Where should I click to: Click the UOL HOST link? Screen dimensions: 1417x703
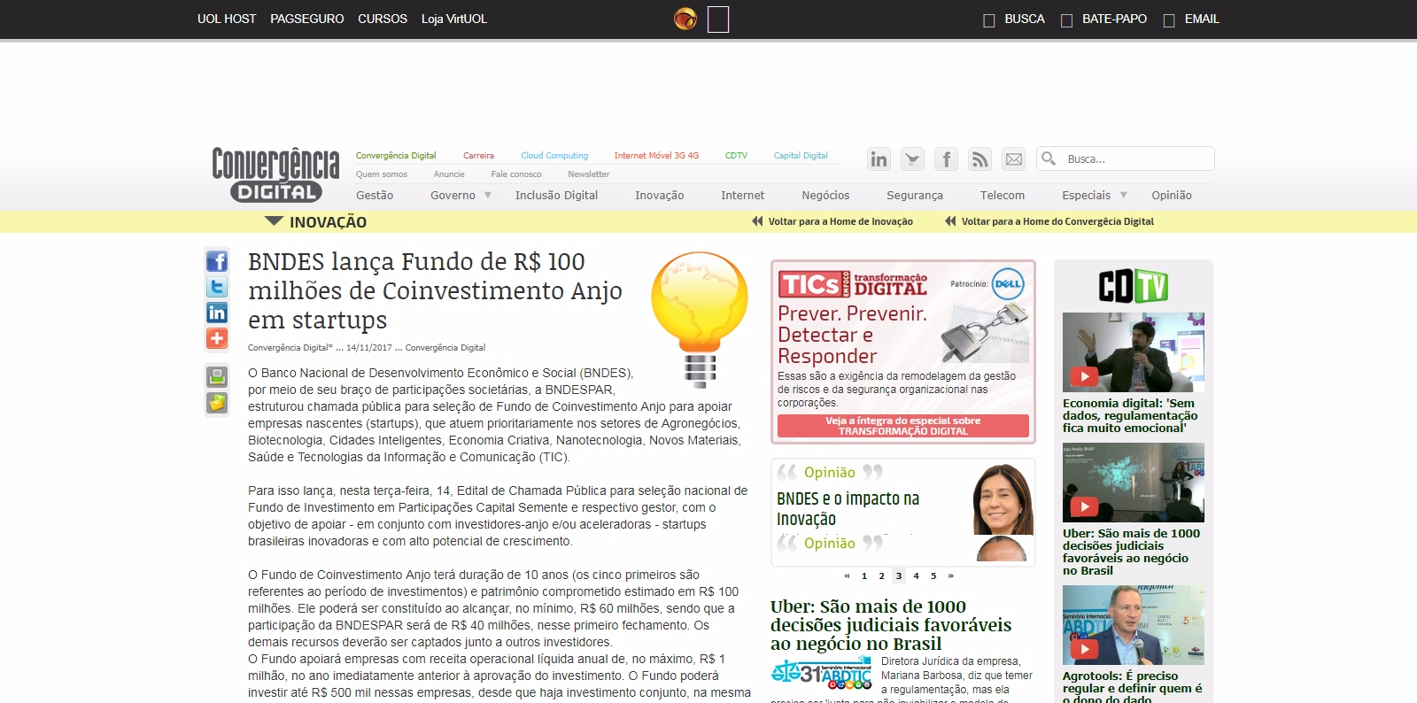click(x=227, y=19)
